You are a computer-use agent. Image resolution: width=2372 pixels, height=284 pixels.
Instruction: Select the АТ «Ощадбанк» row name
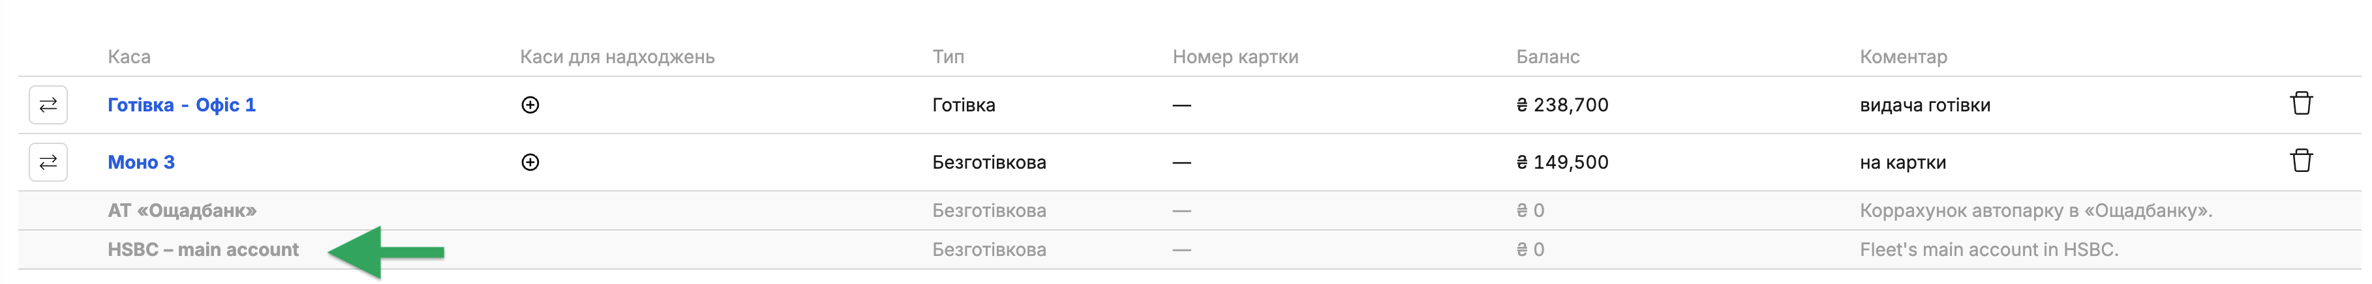tap(182, 210)
